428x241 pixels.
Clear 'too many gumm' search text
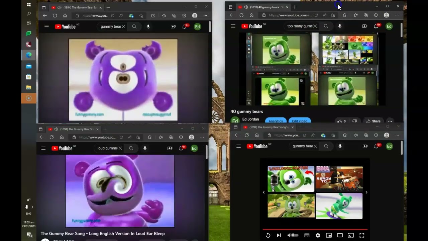tap(315, 26)
